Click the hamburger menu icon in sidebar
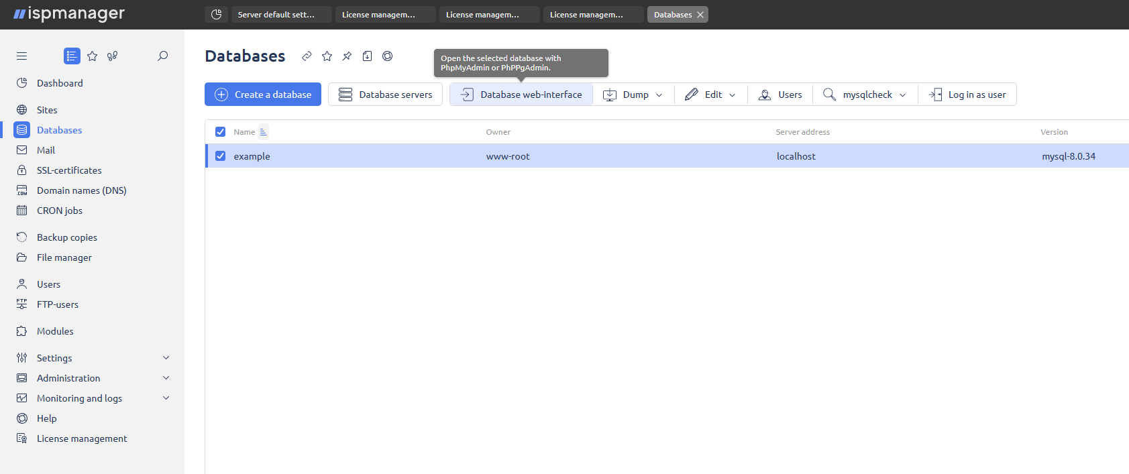Screen dimensions: 1129x474 click(x=21, y=56)
